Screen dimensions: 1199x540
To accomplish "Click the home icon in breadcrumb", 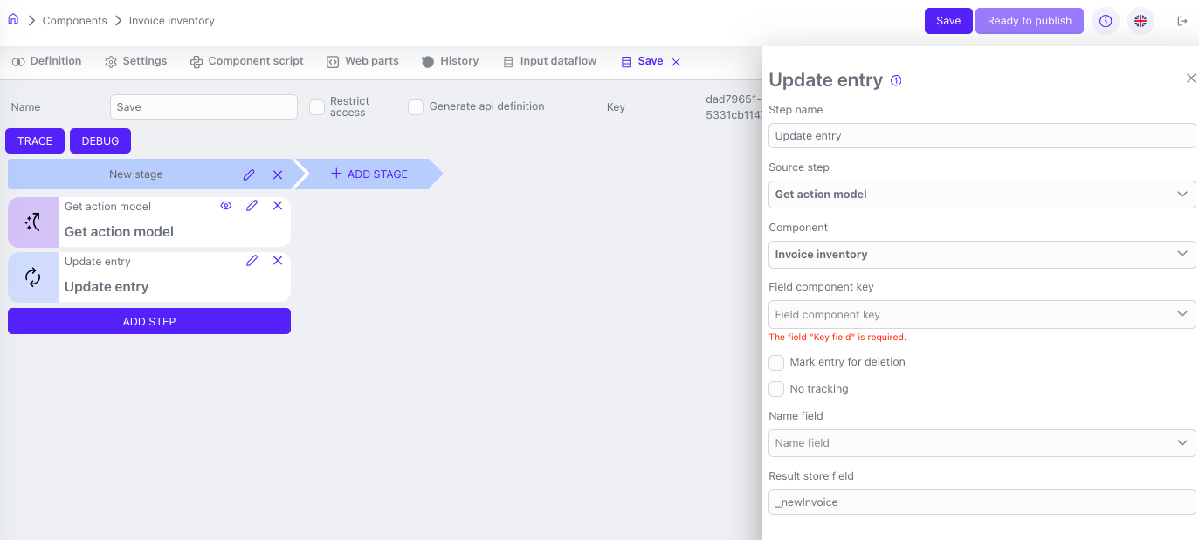I will [13, 19].
